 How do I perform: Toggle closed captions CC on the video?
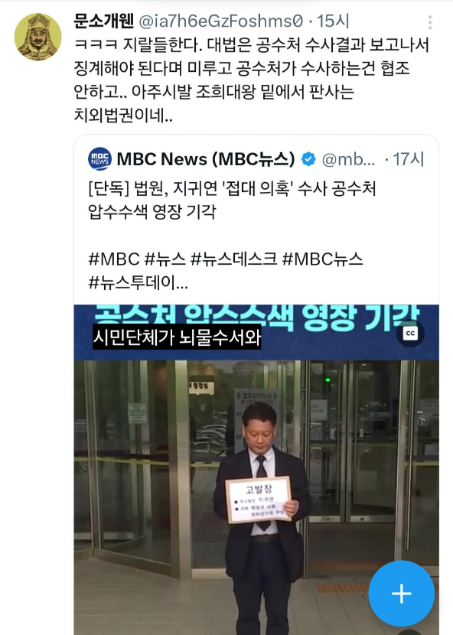click(410, 334)
